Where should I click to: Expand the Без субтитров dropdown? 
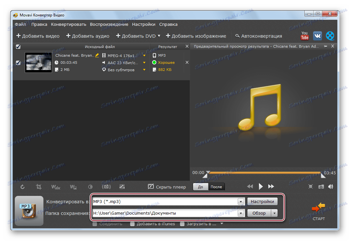144,70
